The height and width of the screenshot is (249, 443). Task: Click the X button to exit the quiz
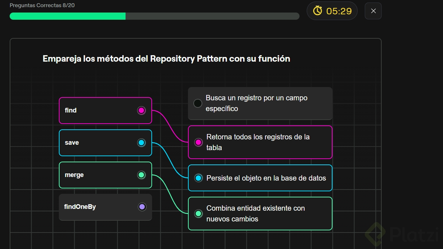[373, 11]
